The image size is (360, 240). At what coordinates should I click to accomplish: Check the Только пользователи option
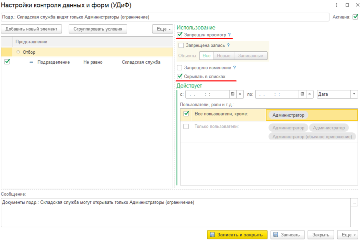(186, 126)
